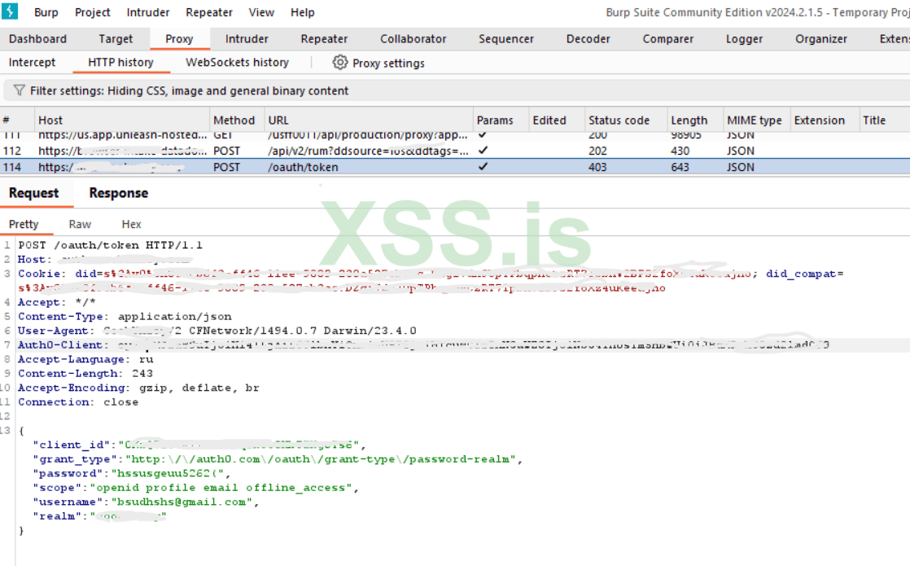Click the Proxy settings button
The width and height of the screenshot is (910, 566).
378,63
